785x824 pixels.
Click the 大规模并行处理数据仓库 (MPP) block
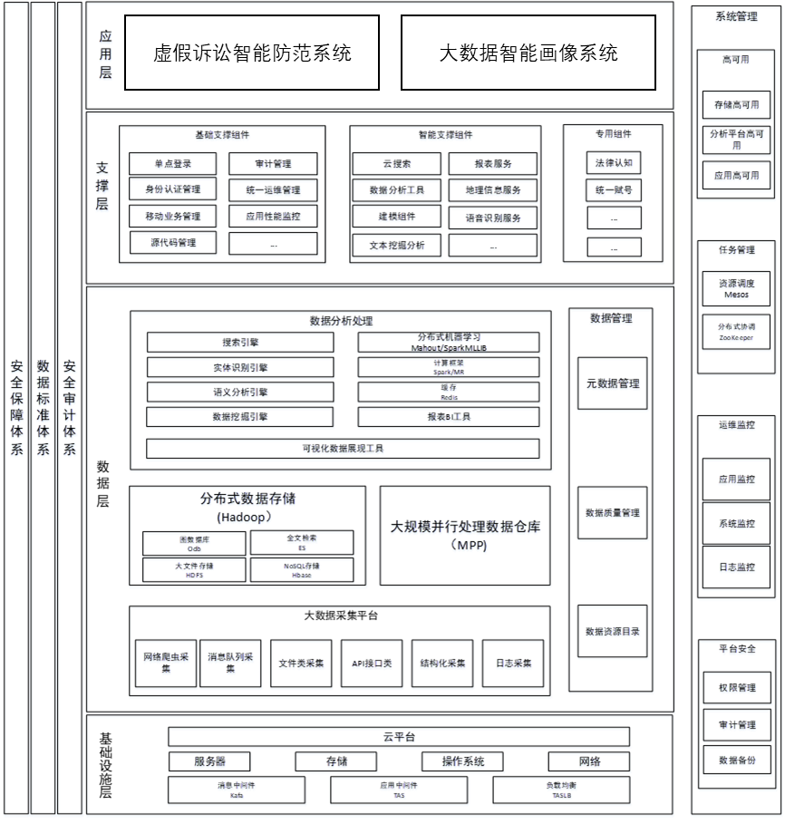470,536
